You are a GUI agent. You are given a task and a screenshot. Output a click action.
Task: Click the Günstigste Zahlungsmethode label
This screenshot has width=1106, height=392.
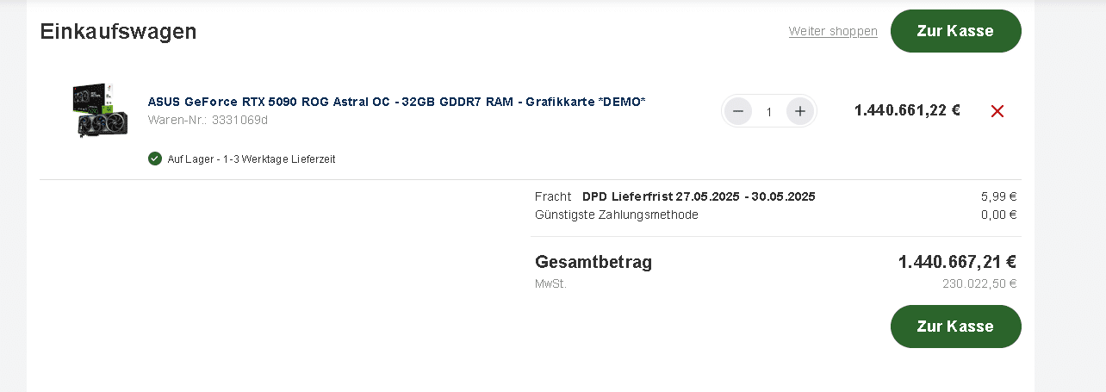(617, 215)
